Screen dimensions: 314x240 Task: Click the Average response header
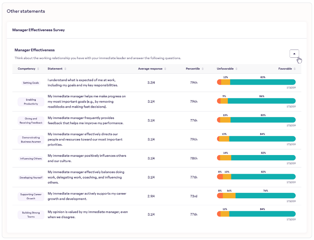tap(150, 69)
